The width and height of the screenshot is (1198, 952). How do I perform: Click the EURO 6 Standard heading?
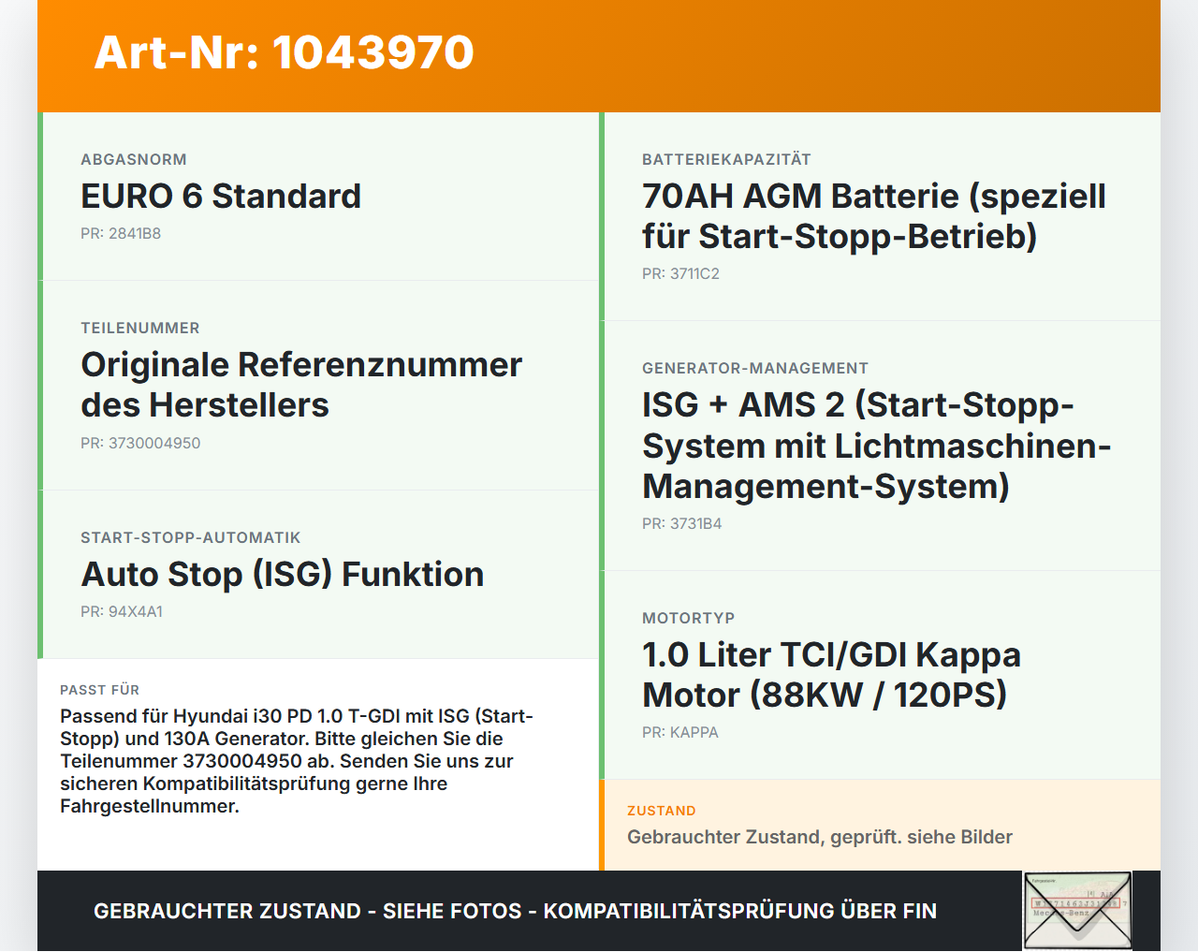[221, 196]
